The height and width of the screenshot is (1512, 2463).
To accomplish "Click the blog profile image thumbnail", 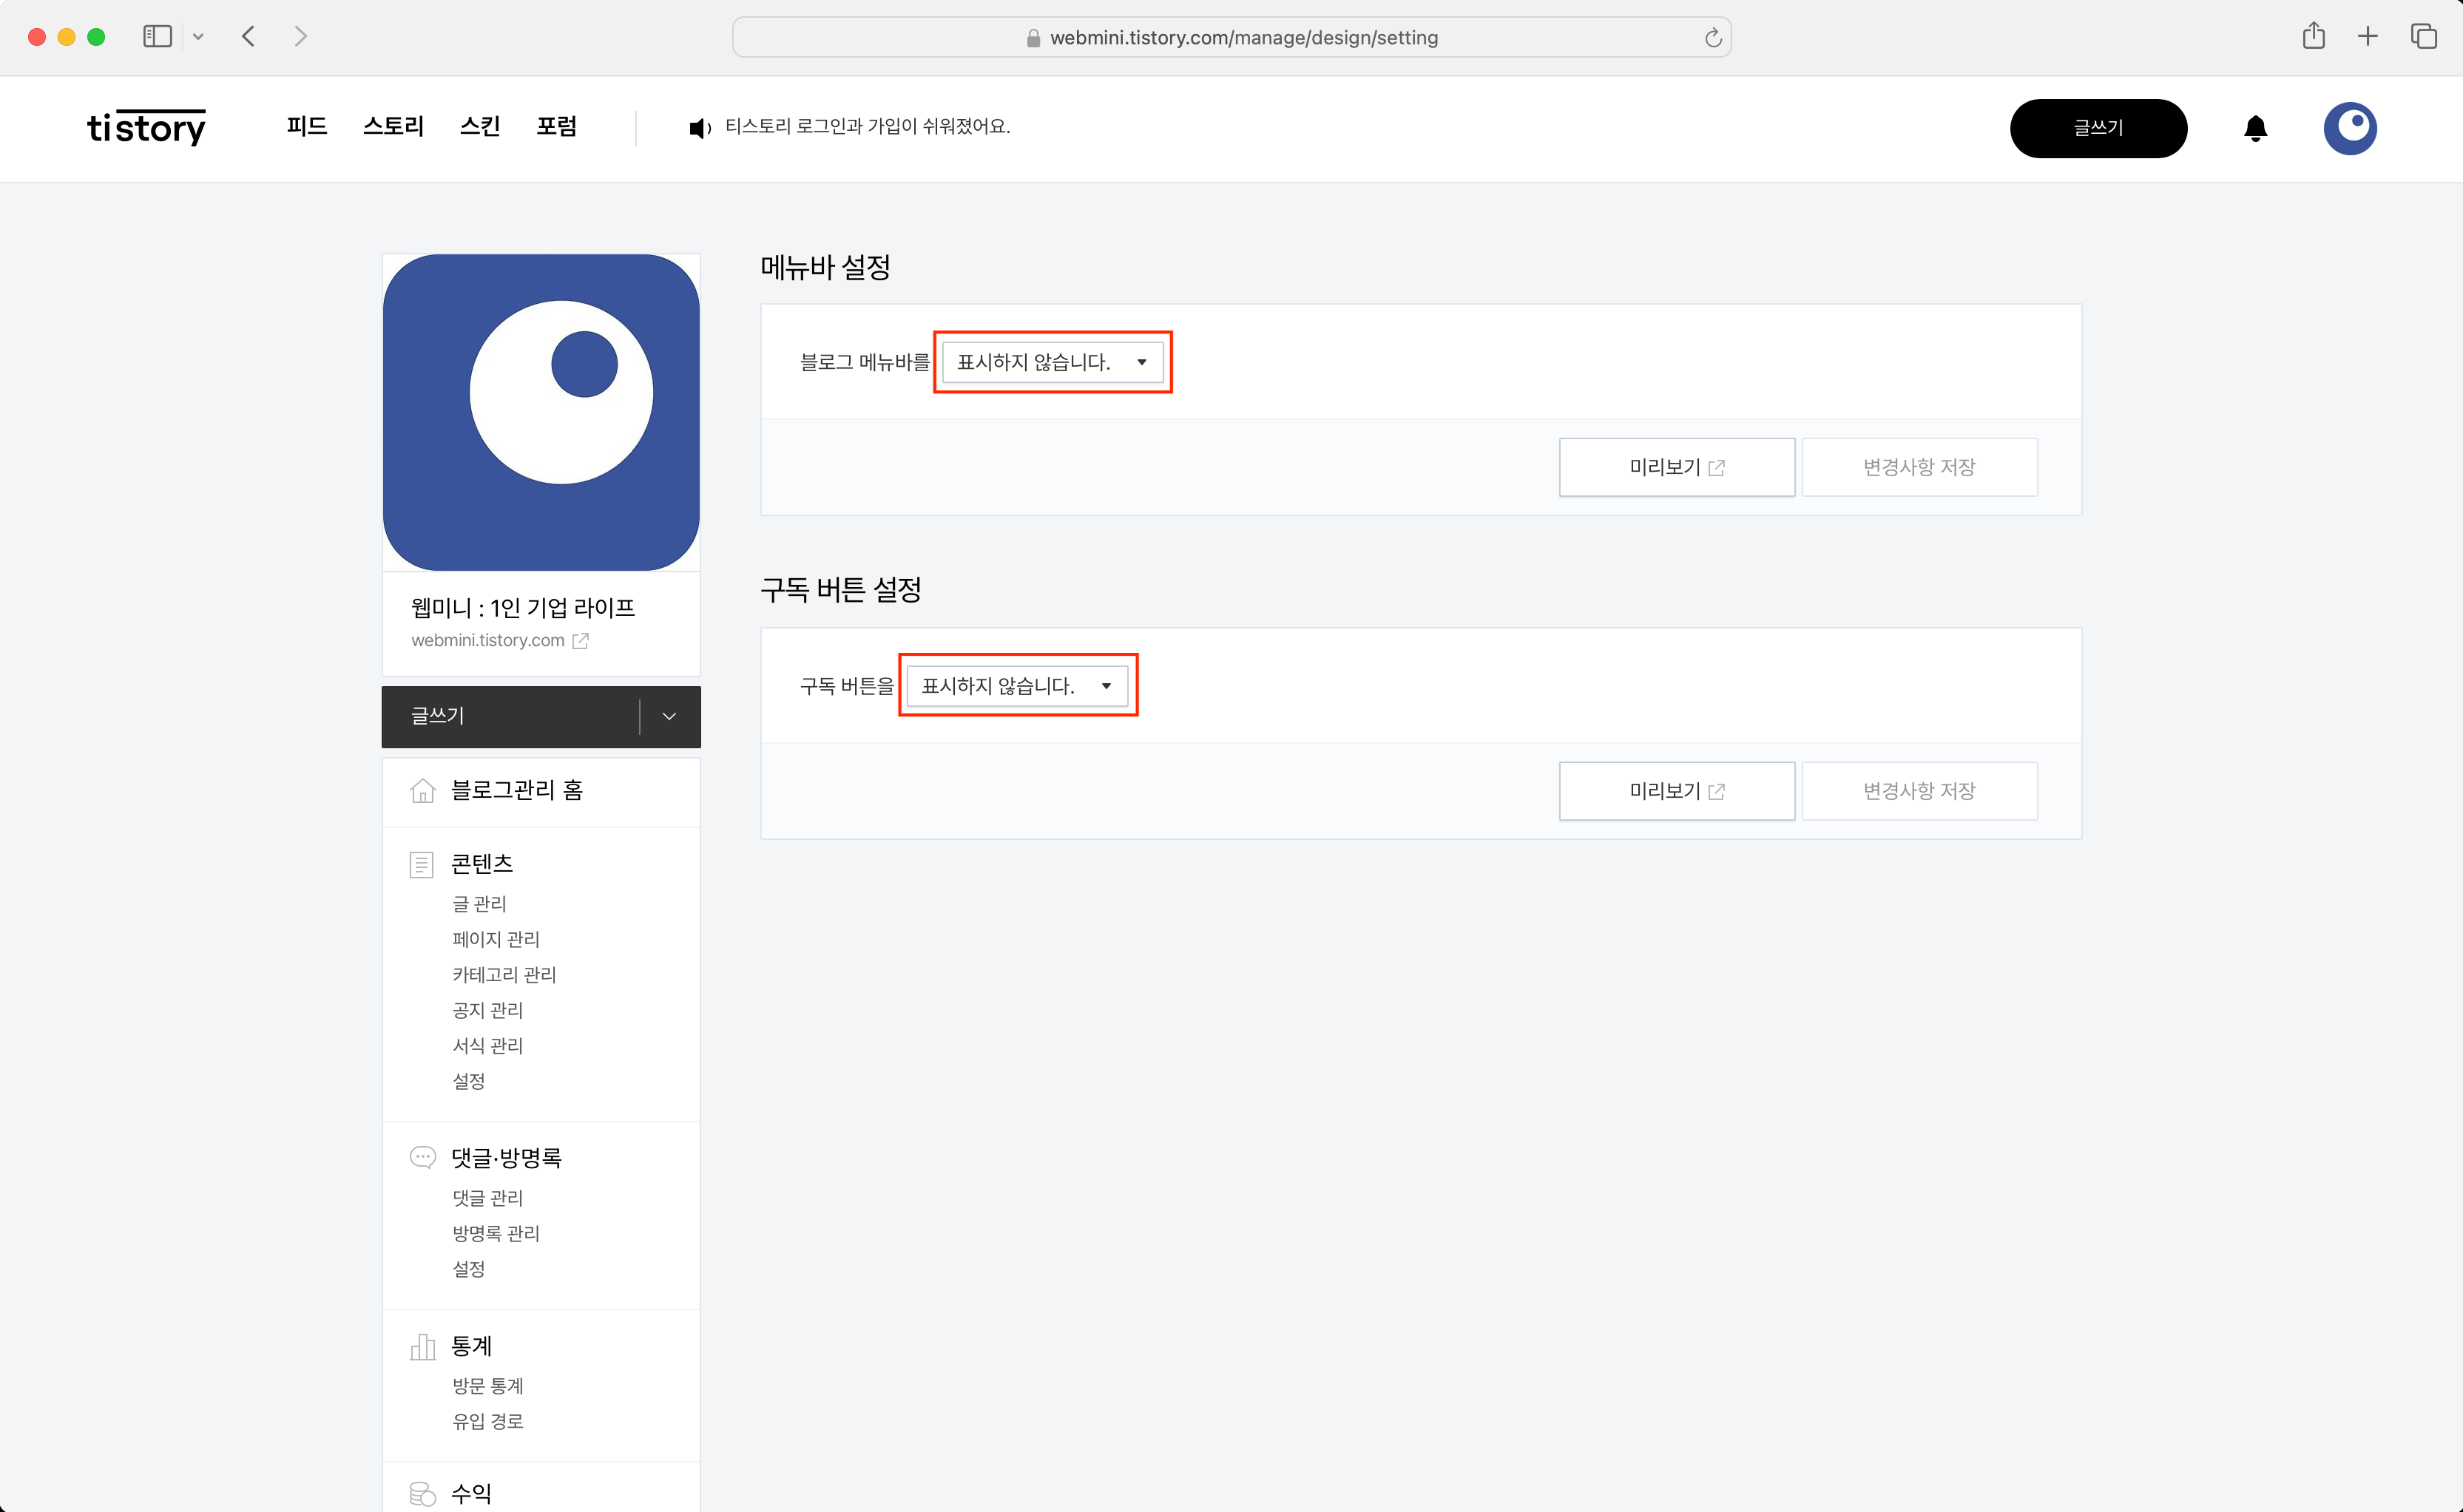I will point(541,412).
